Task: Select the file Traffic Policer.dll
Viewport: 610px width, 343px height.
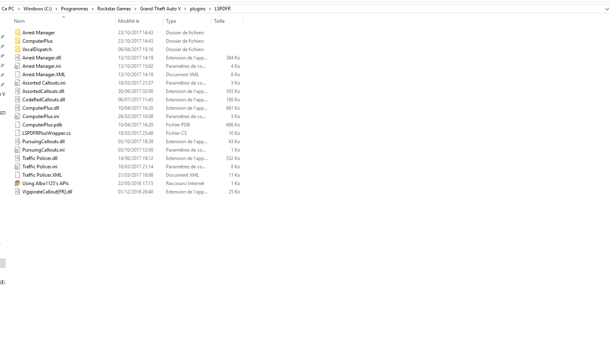Action: pyautogui.click(x=40, y=158)
